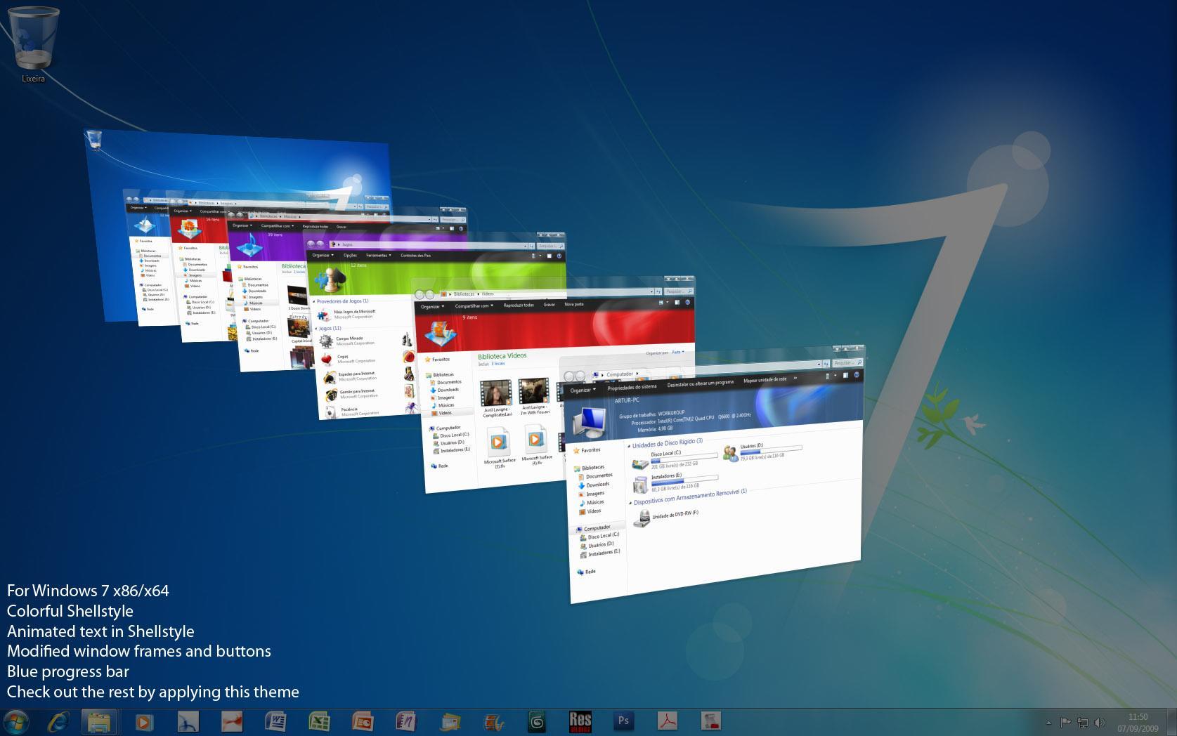Select Gamão para Internet in Jogos window

350,393
